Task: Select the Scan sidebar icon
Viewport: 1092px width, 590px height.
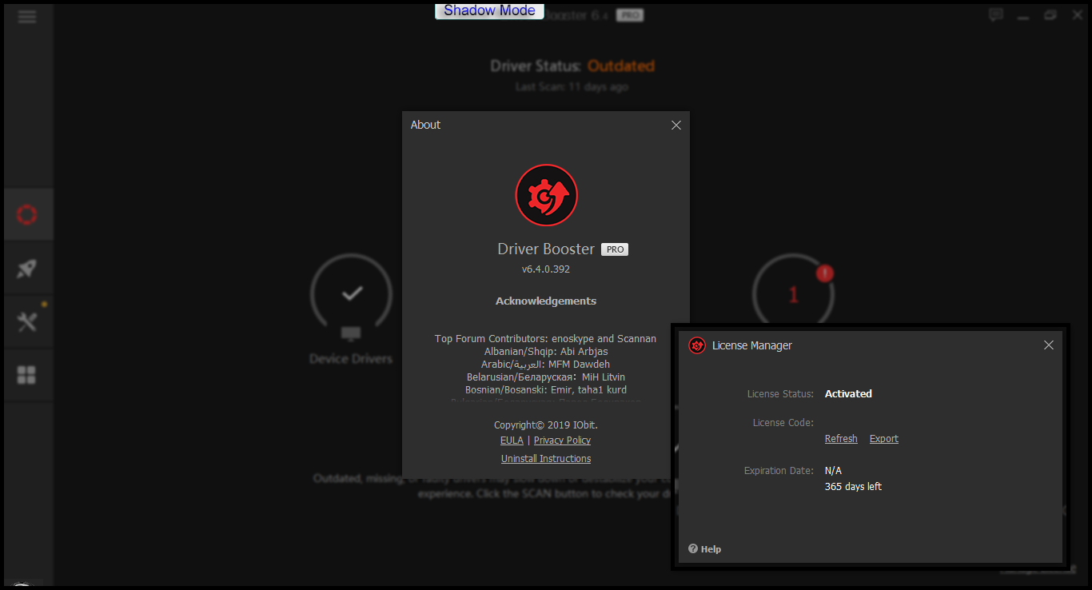Action: [27, 215]
